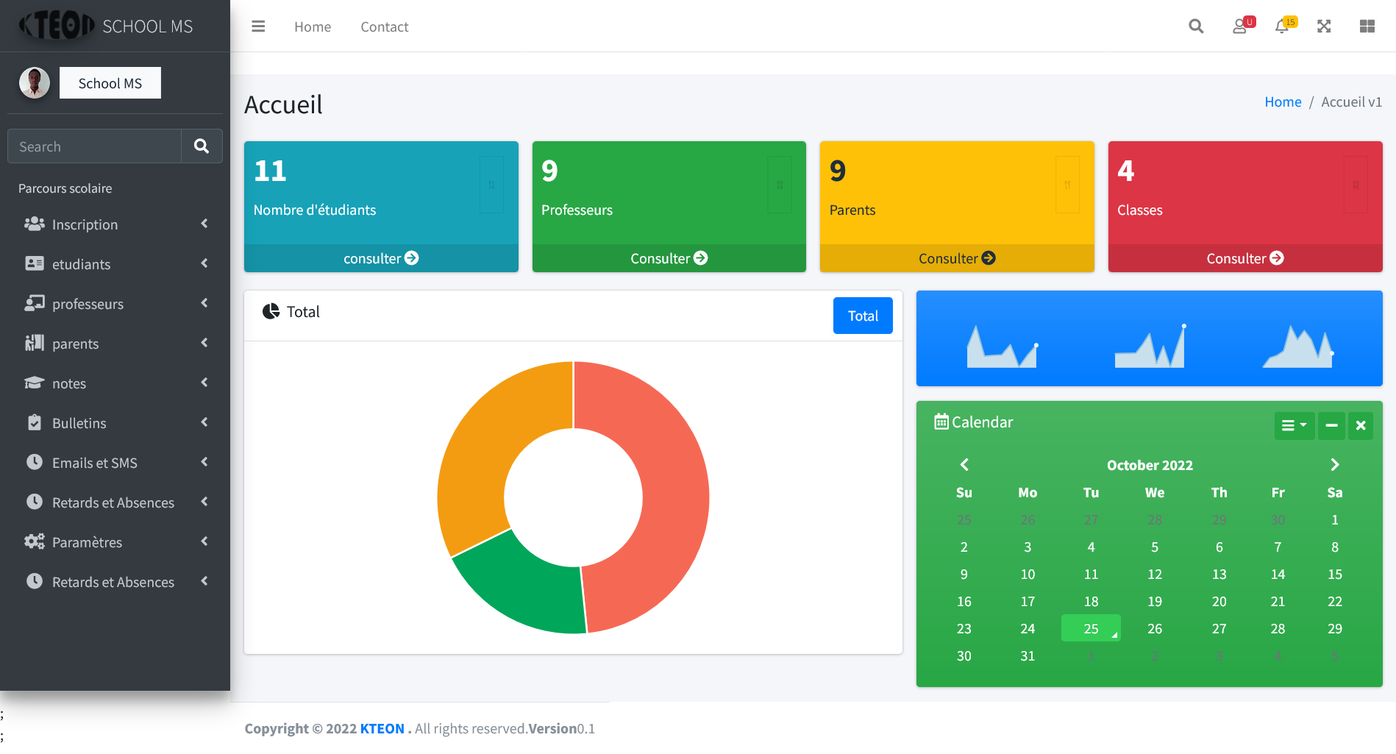Screen dimensions: 1396x754
Task: Expand the Bulletins sidebar menu
Action: click(x=115, y=423)
